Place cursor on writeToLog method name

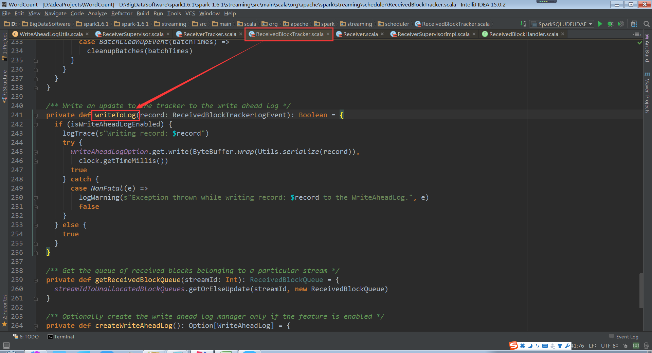tap(115, 115)
